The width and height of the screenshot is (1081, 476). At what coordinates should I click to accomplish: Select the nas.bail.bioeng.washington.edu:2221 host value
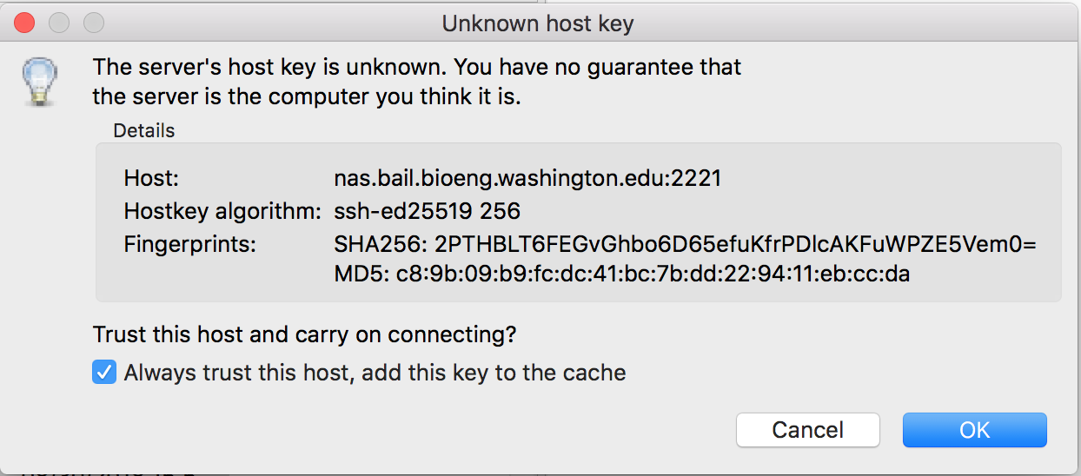[x=527, y=179]
